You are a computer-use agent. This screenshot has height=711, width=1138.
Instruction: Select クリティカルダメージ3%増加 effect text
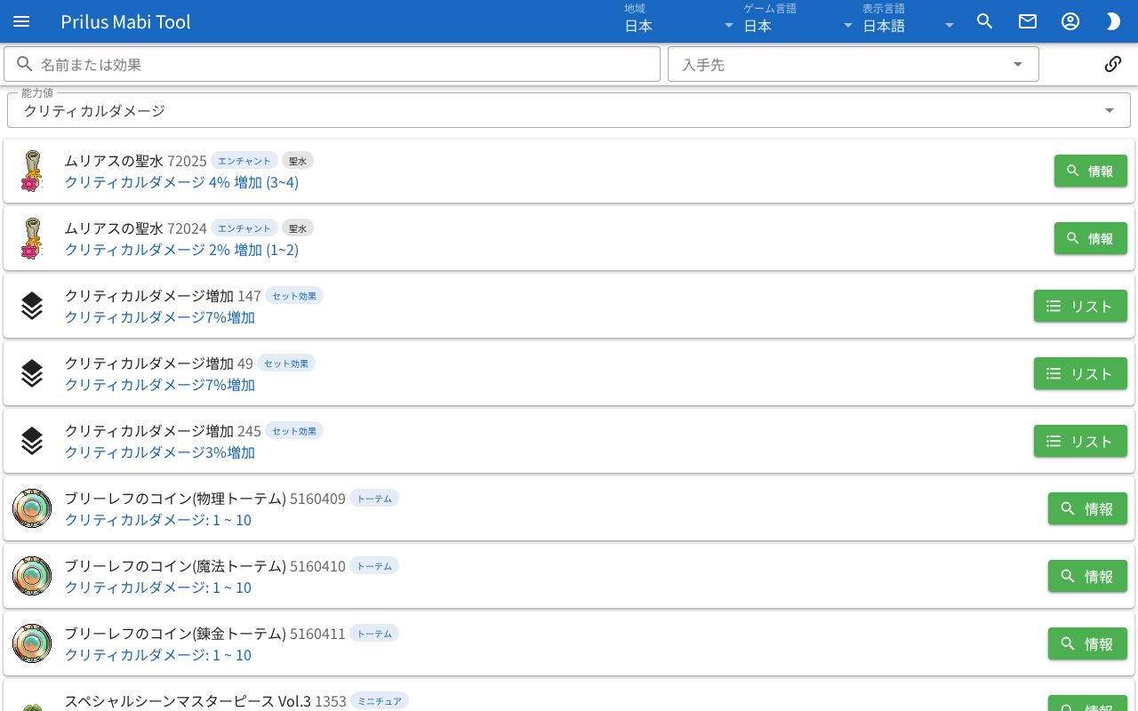160,452
